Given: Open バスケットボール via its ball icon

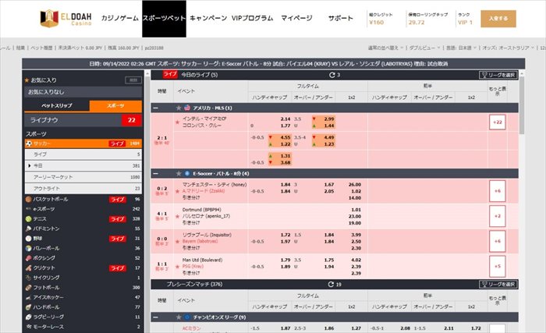Looking at the screenshot, I should point(29,199).
